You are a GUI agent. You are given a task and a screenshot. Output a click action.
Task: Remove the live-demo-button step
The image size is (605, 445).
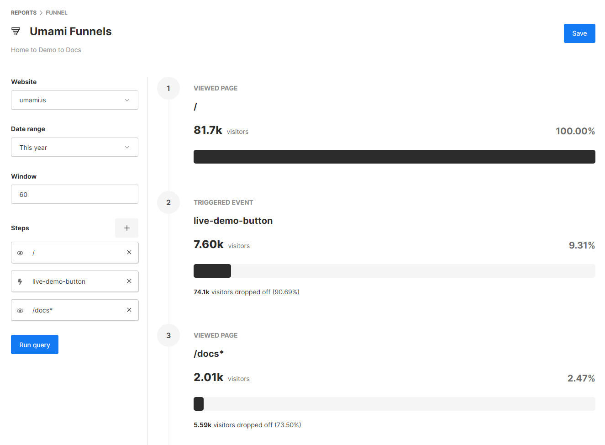pos(129,281)
